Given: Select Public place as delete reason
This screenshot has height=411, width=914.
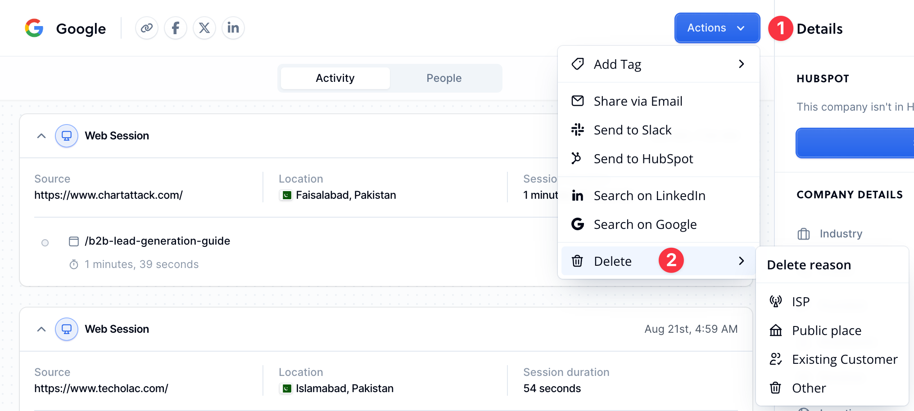Looking at the screenshot, I should tap(832, 331).
